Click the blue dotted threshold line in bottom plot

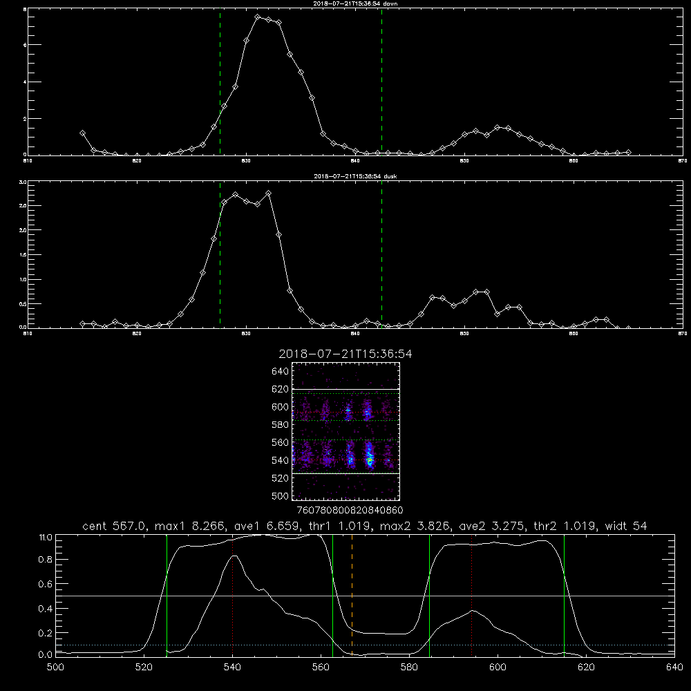click(x=366, y=645)
